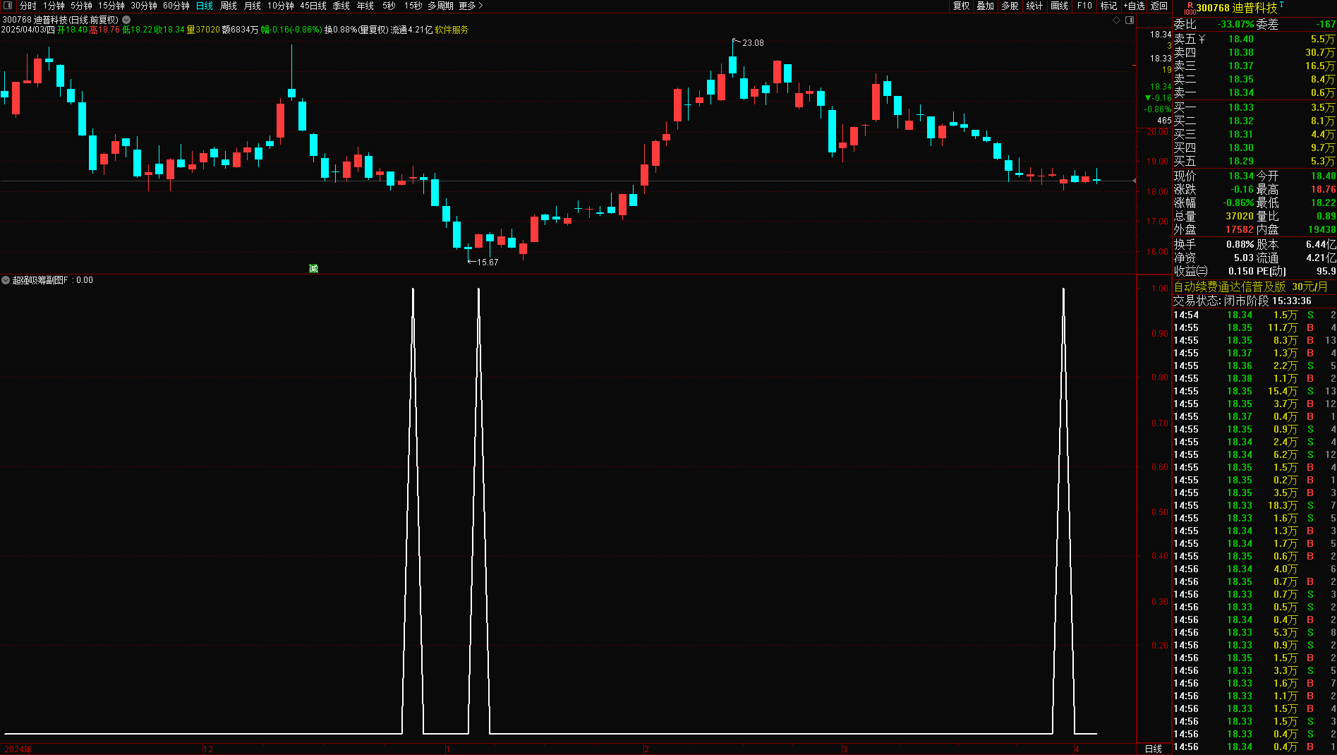Select the 45日线 period
This screenshot has height=755, width=1337.
pos(313,6)
